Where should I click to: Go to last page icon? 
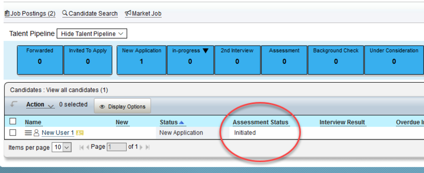tap(147, 147)
